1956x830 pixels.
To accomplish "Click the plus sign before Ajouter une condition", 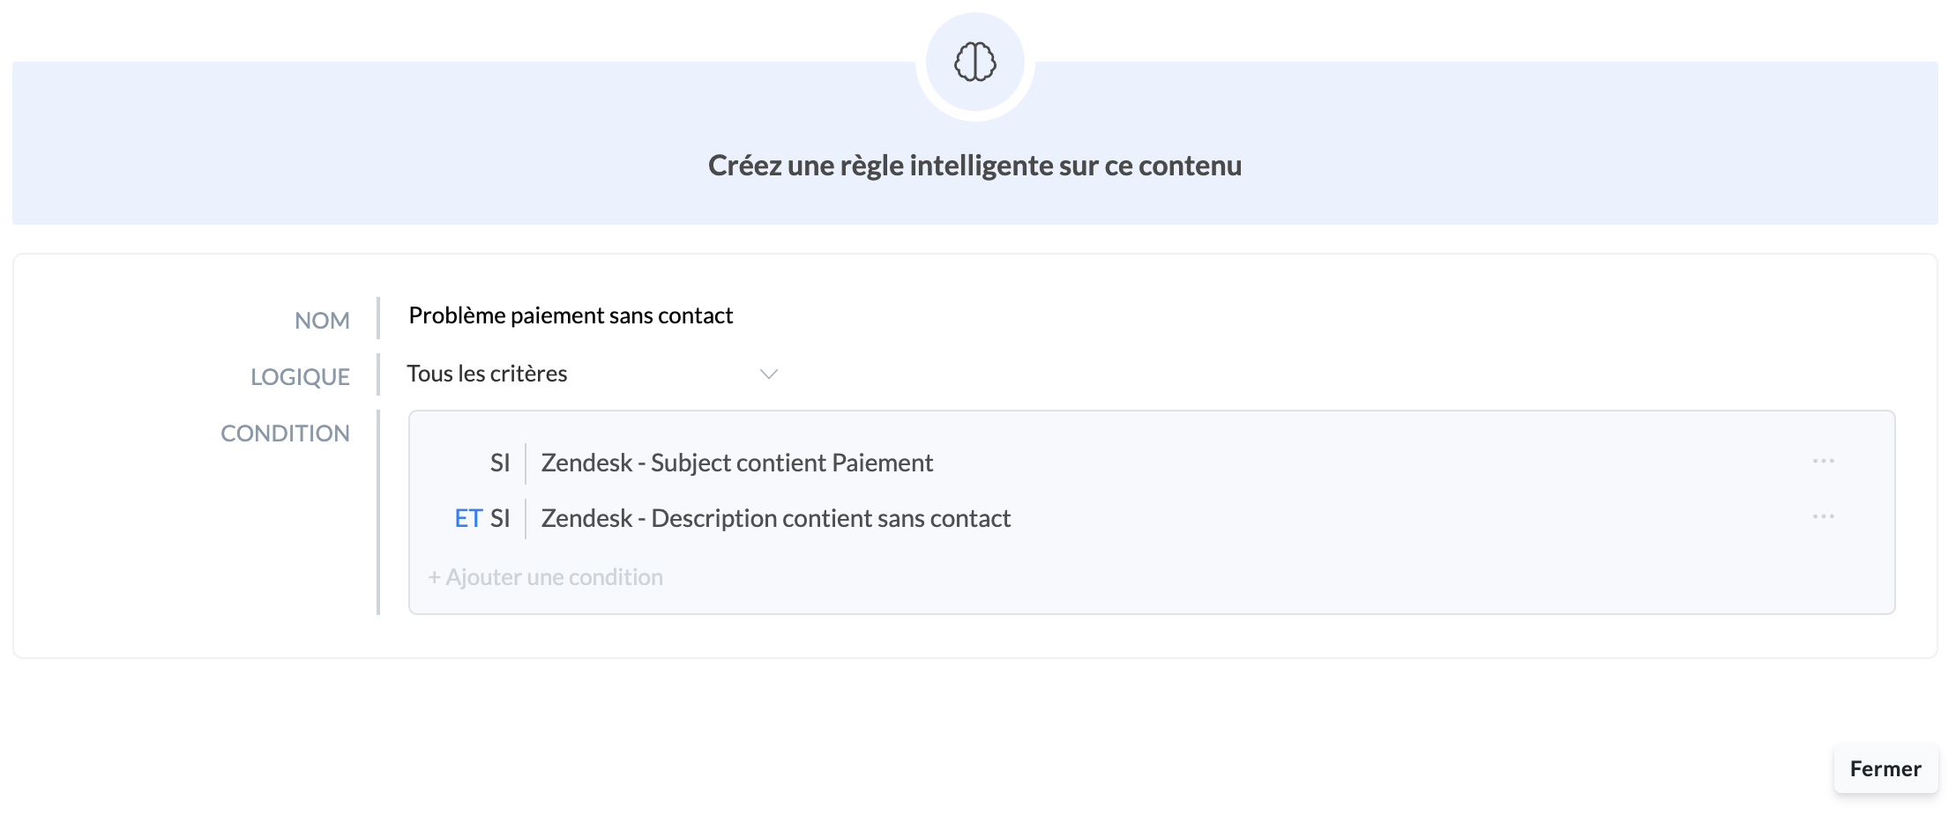I will pyautogui.click(x=434, y=577).
